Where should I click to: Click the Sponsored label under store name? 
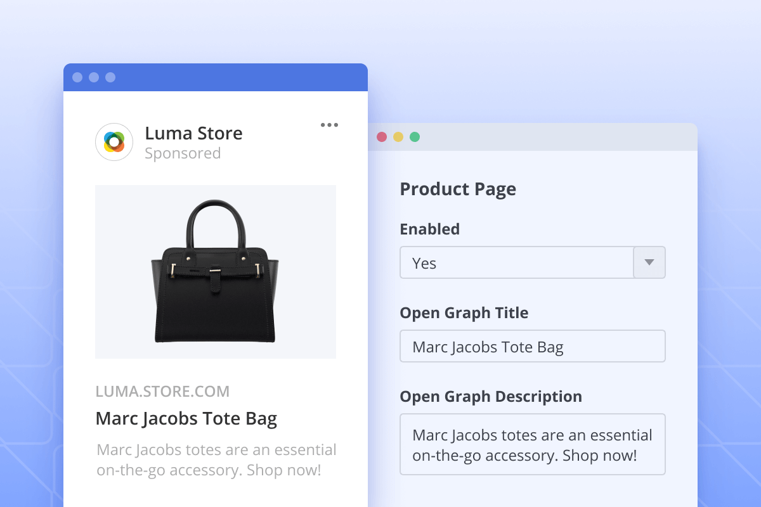tap(183, 153)
